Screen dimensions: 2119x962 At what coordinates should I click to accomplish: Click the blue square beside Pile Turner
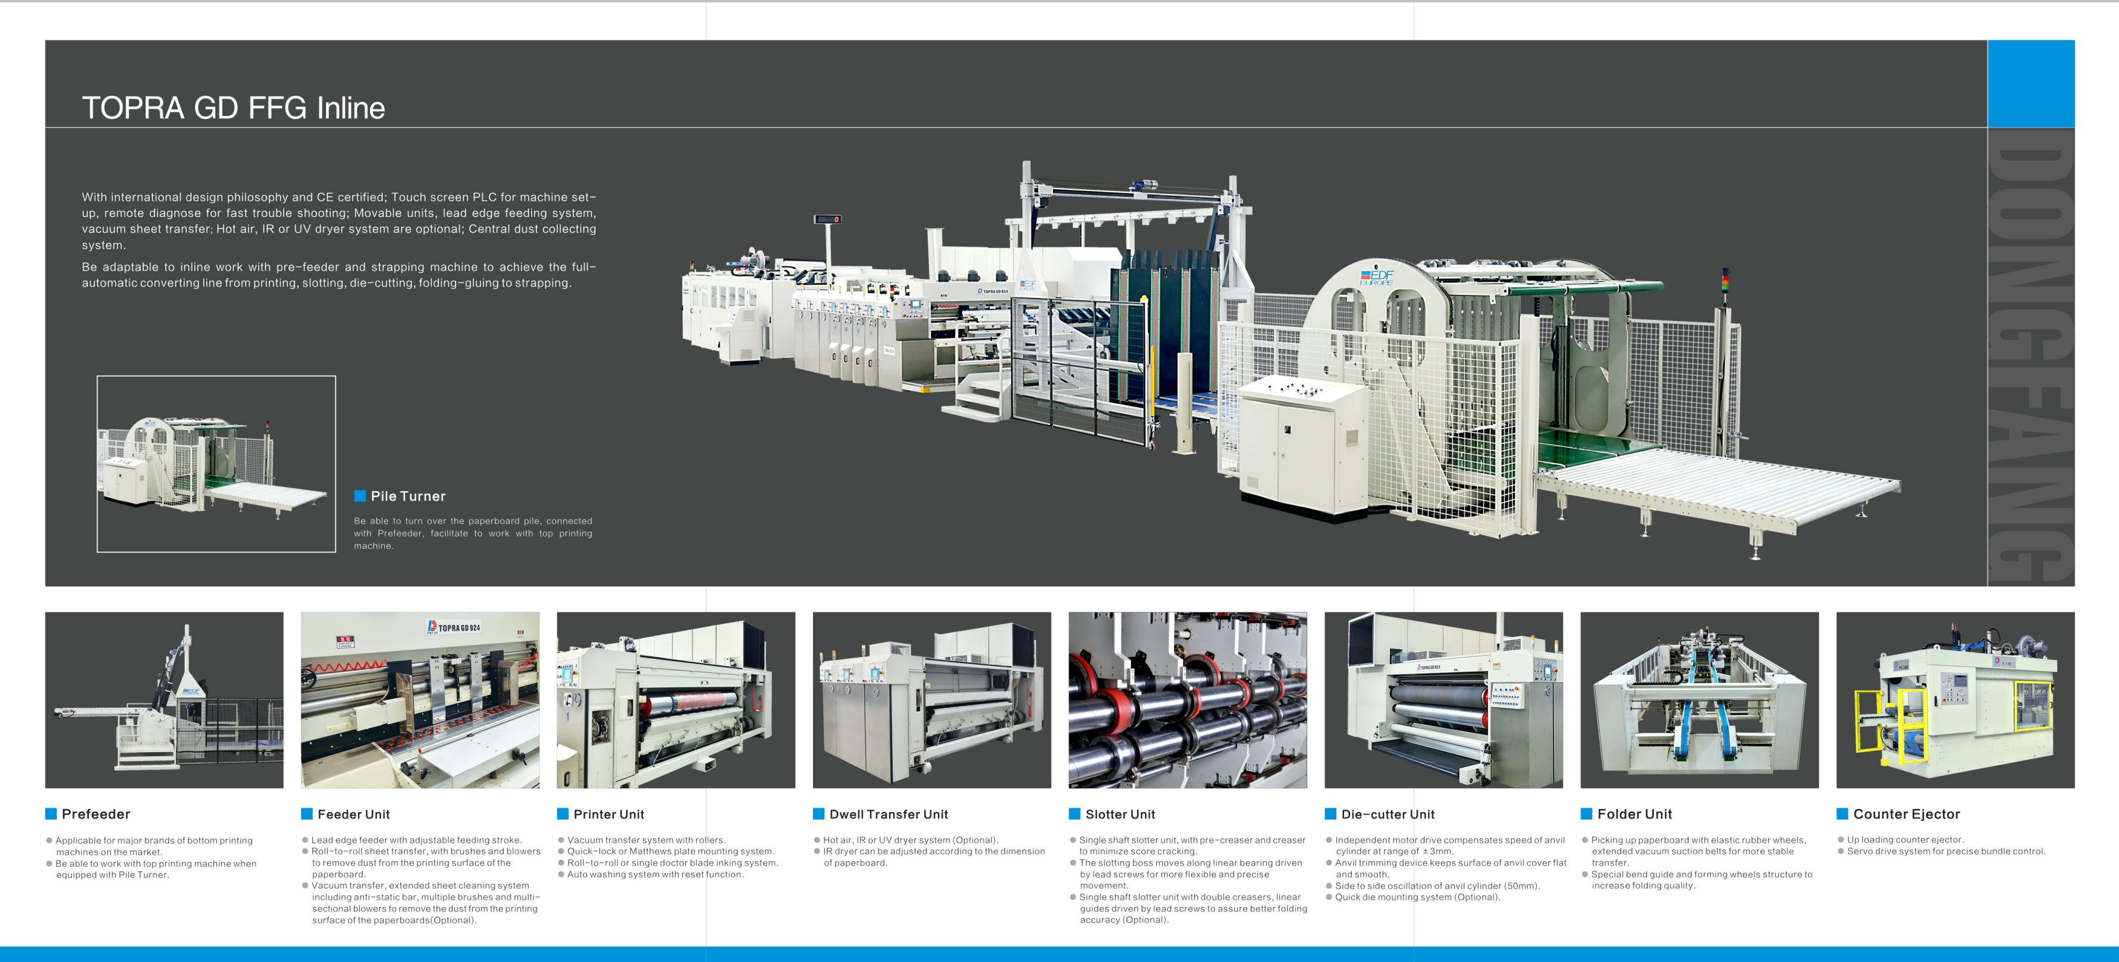point(359,496)
